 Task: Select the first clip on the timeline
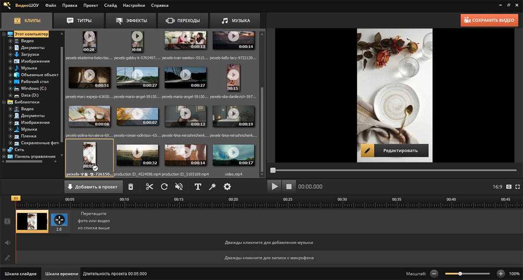coord(32,221)
